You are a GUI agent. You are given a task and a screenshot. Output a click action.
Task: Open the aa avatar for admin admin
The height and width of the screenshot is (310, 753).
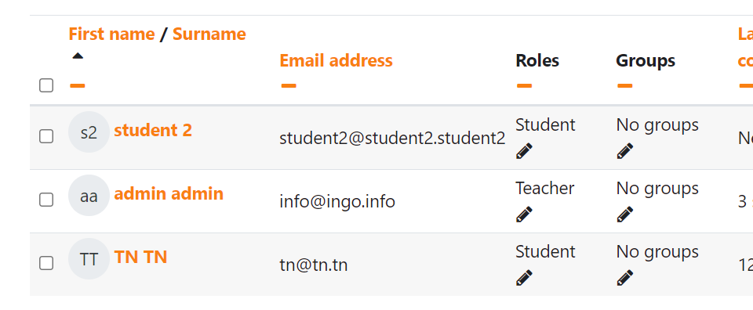point(89,195)
